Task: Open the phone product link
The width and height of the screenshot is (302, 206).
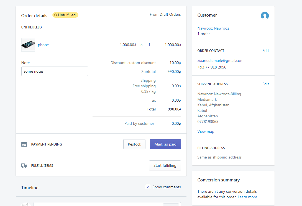Action: pyautogui.click(x=43, y=44)
